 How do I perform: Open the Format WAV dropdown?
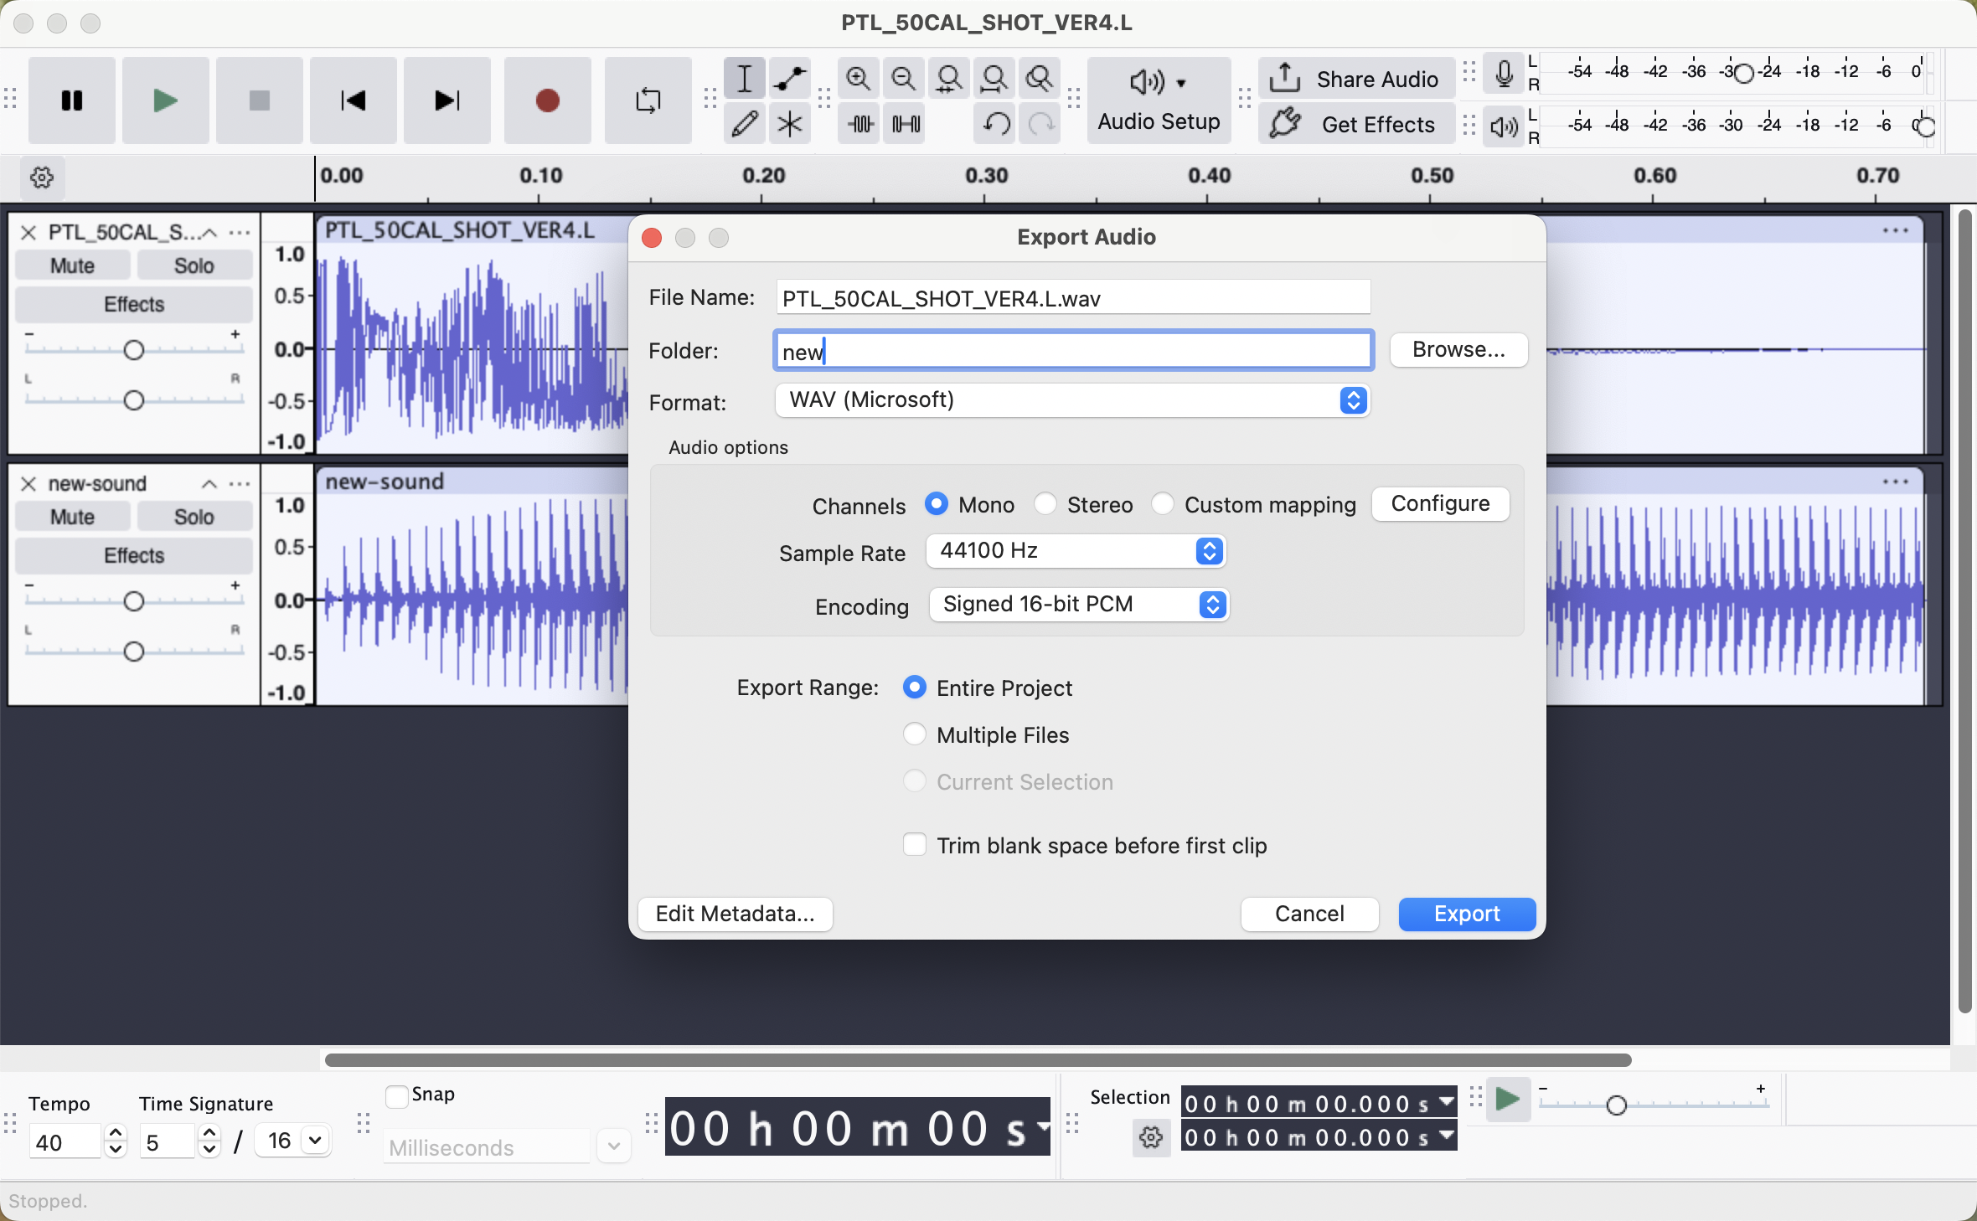(1072, 400)
